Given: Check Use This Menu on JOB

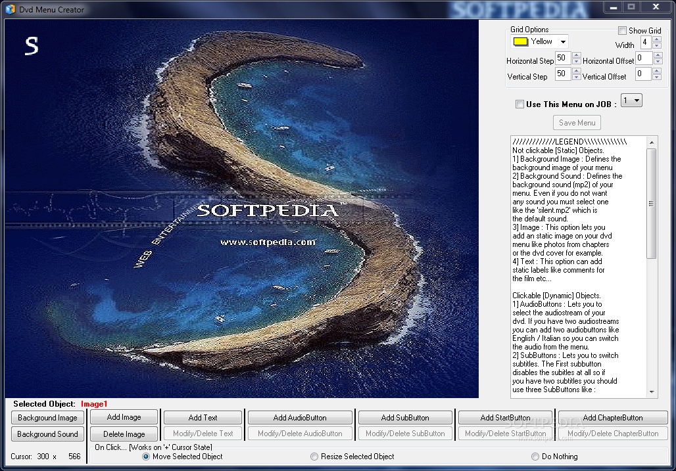Looking at the screenshot, I should click(520, 104).
